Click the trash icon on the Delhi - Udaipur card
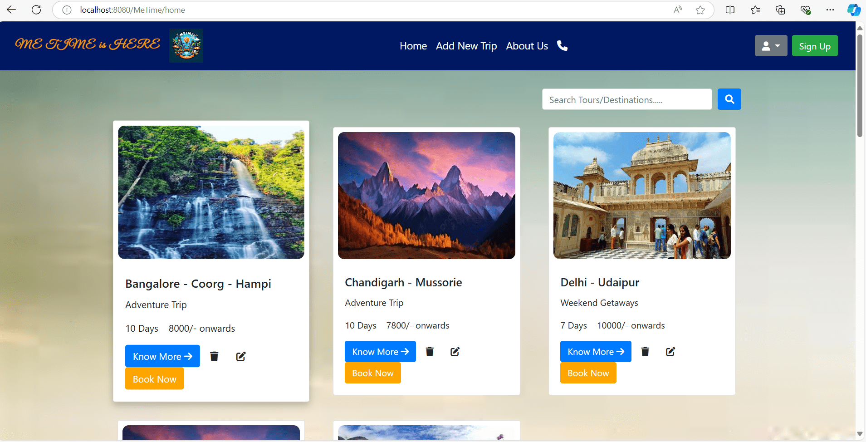This screenshot has height=442, width=866. [645, 351]
